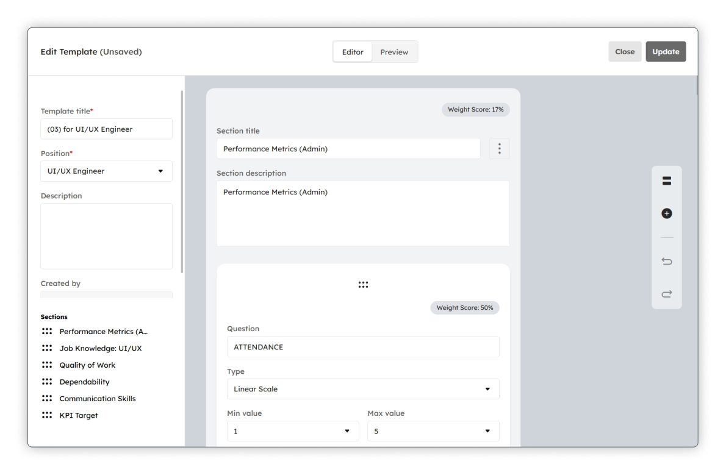Open the Type dropdown showing Linear Scale
Image resolution: width=726 pixels, height=475 pixels.
click(x=363, y=389)
